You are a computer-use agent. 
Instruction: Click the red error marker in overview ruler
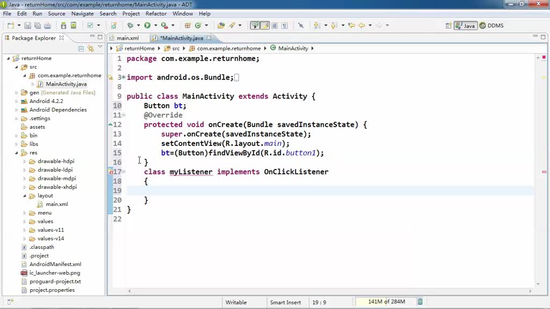(544, 172)
